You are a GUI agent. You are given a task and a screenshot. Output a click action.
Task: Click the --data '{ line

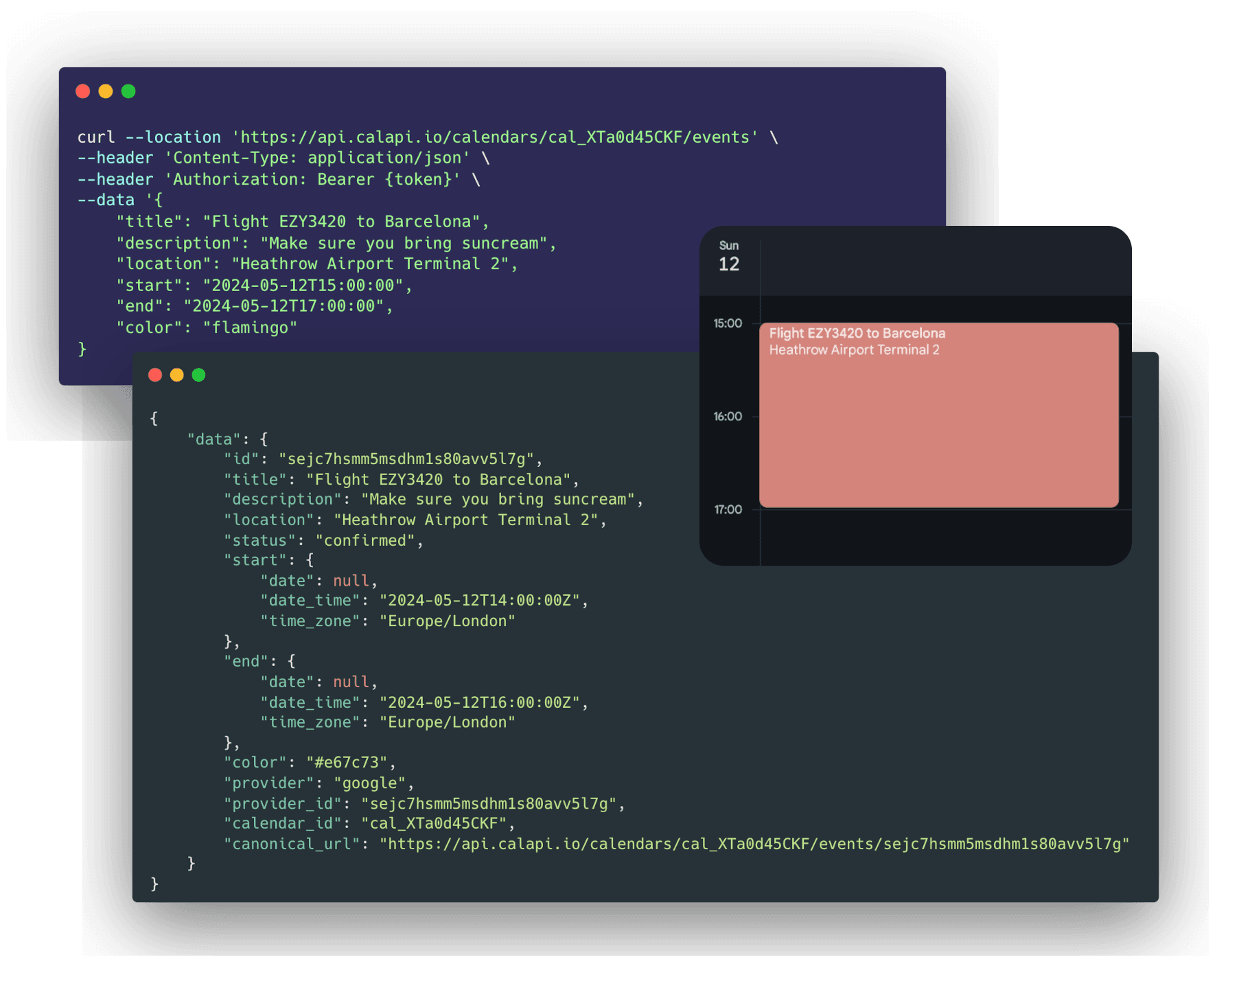coord(120,200)
